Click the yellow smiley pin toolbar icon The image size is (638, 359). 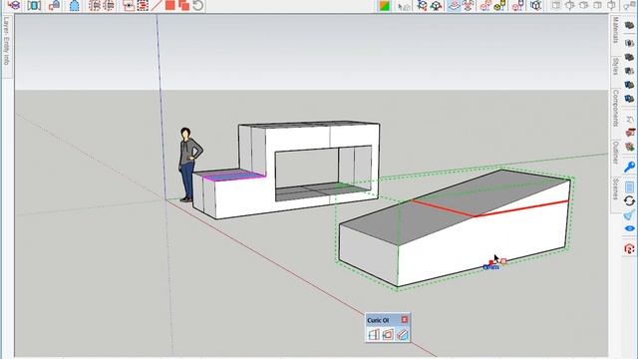click(x=499, y=5)
